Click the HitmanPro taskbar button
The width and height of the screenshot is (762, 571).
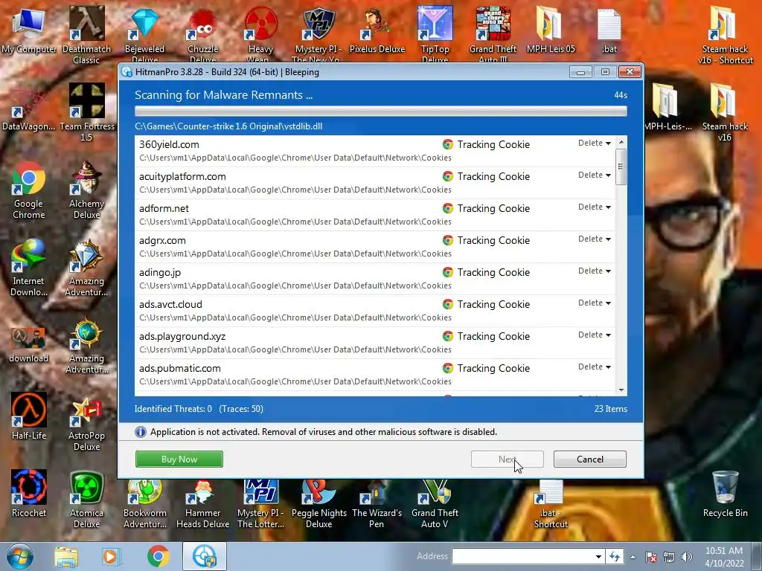205,556
